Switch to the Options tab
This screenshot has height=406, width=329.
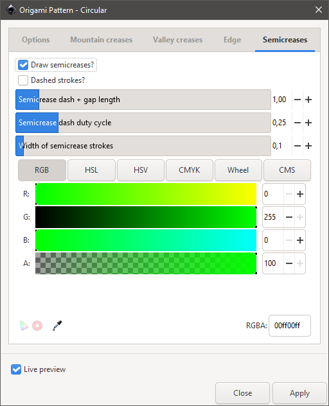pos(36,40)
